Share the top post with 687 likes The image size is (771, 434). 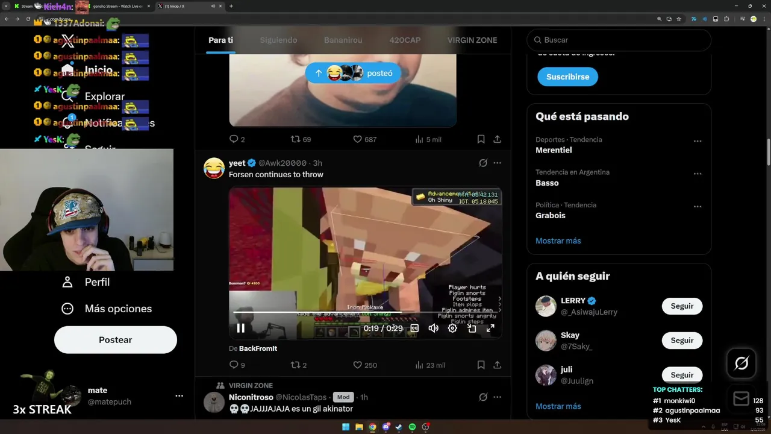497,139
